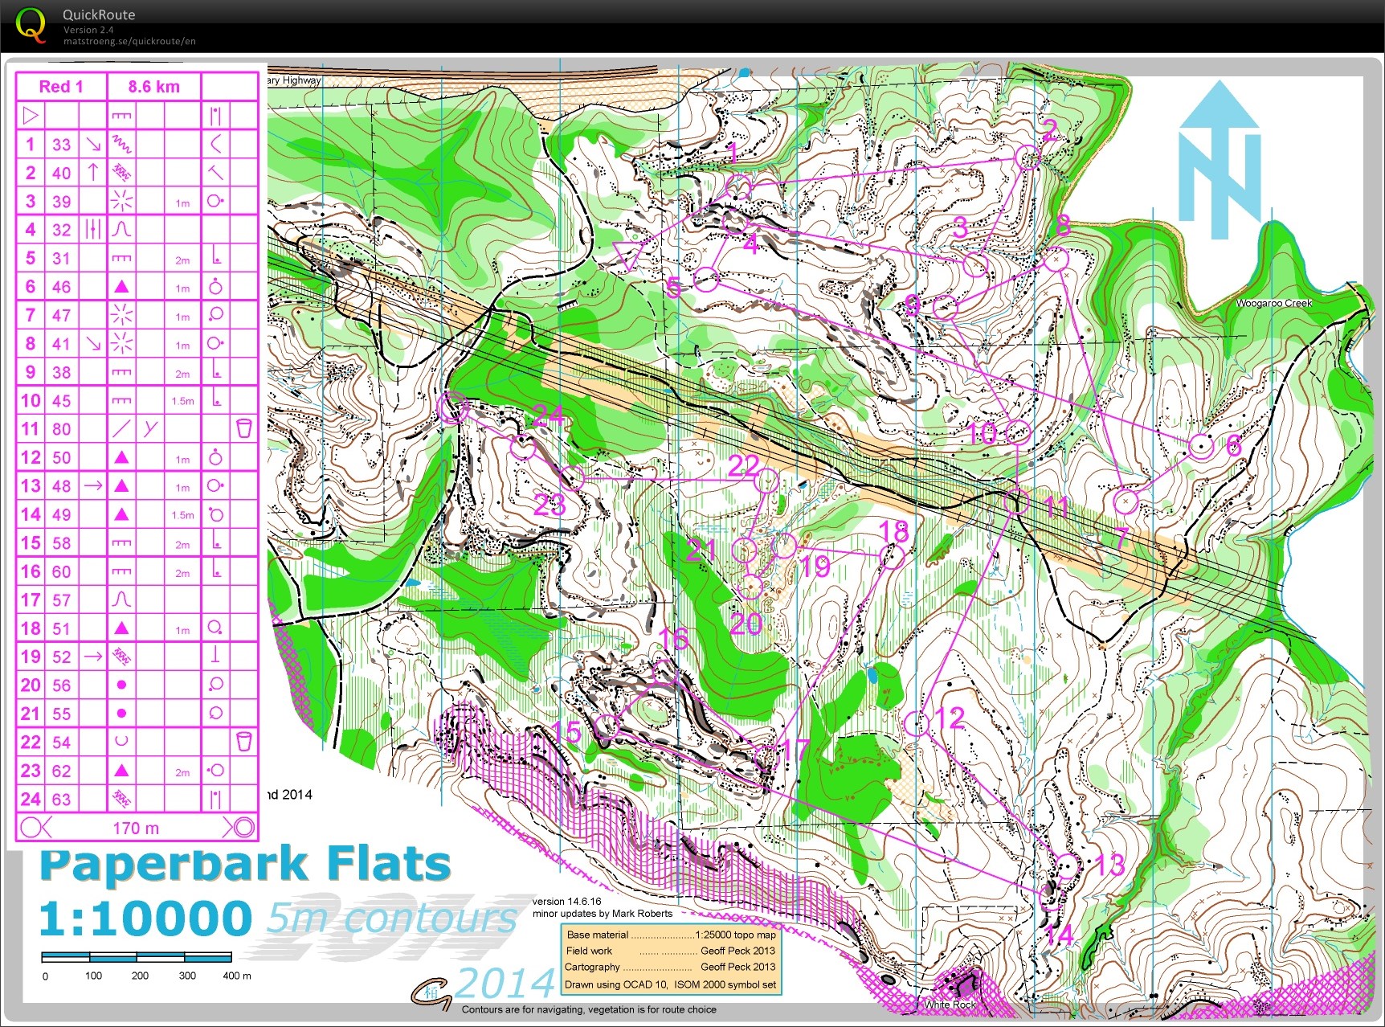Viewport: 1385px width, 1027px height.
Task: Select the rocky pit symbol for control 3
Action: click(x=121, y=201)
